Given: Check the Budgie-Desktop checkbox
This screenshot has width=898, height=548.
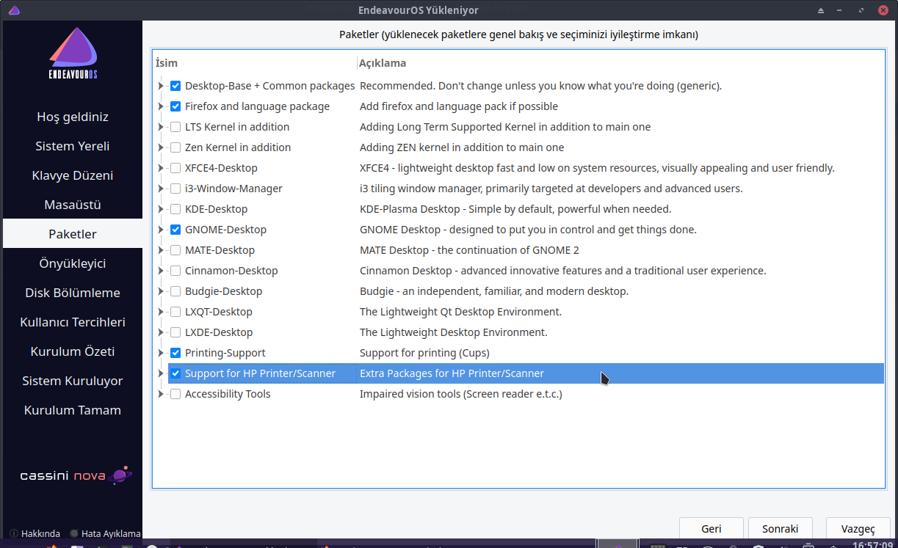Looking at the screenshot, I should pos(175,291).
